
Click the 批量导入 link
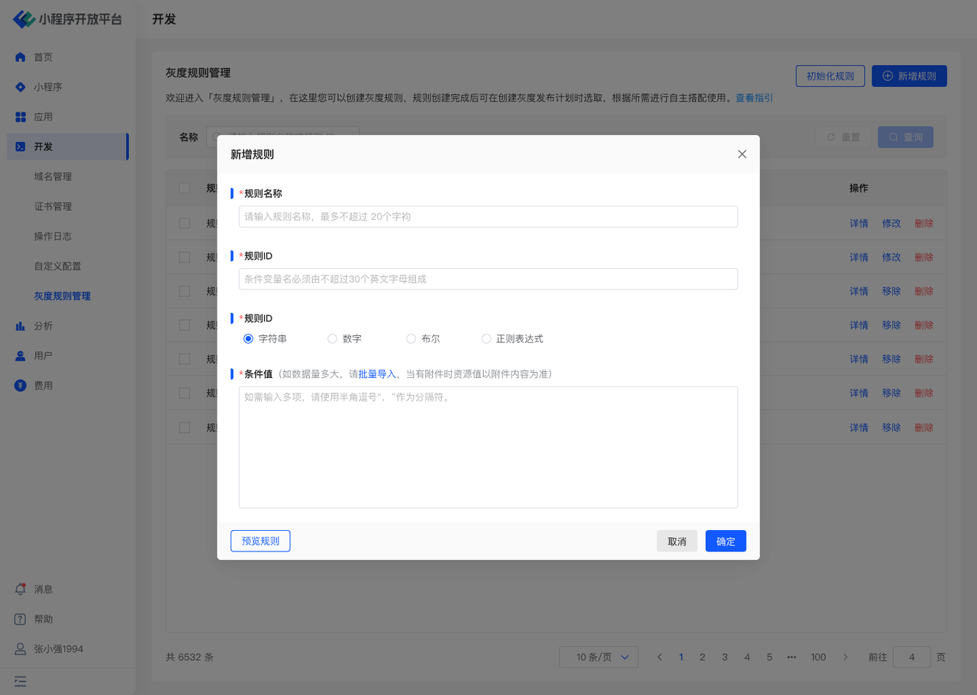point(377,374)
